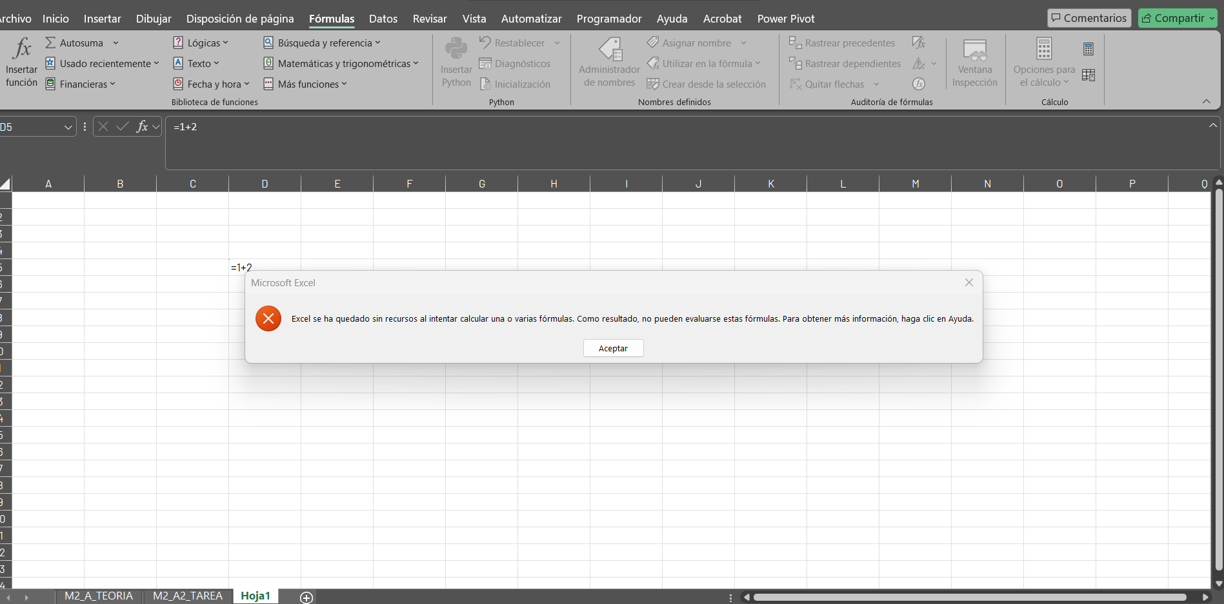1224x604 pixels.
Task: Open the Comentarios panel
Action: (x=1089, y=17)
